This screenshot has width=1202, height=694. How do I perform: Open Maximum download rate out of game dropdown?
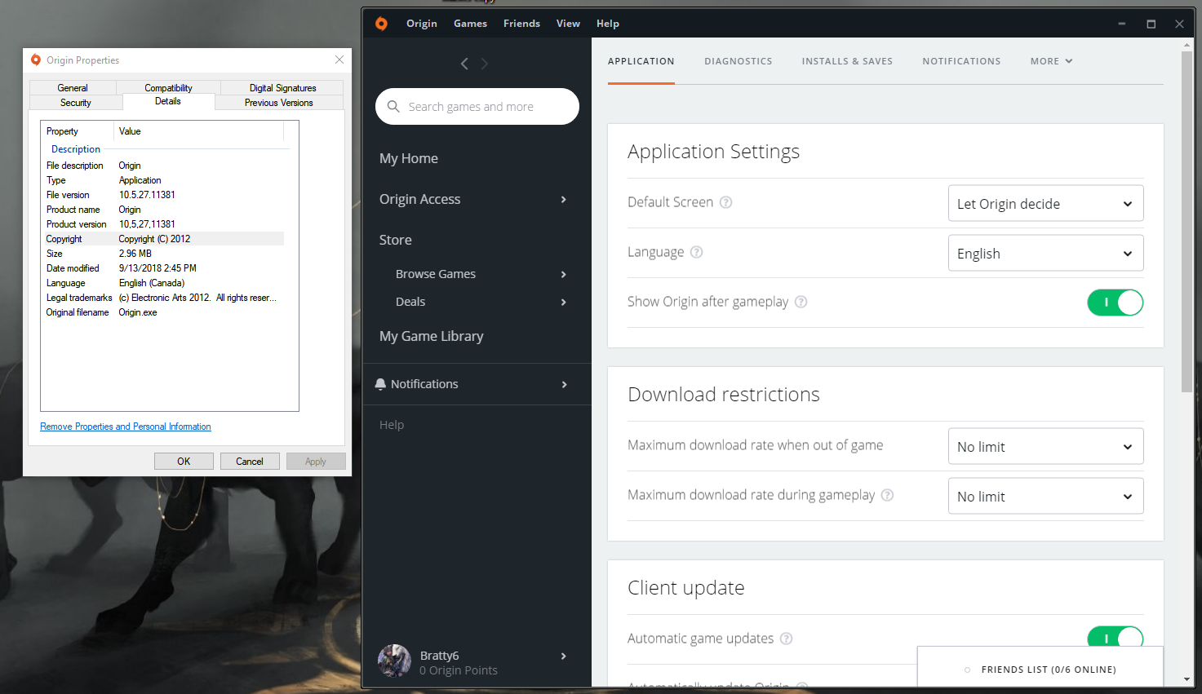tap(1045, 447)
